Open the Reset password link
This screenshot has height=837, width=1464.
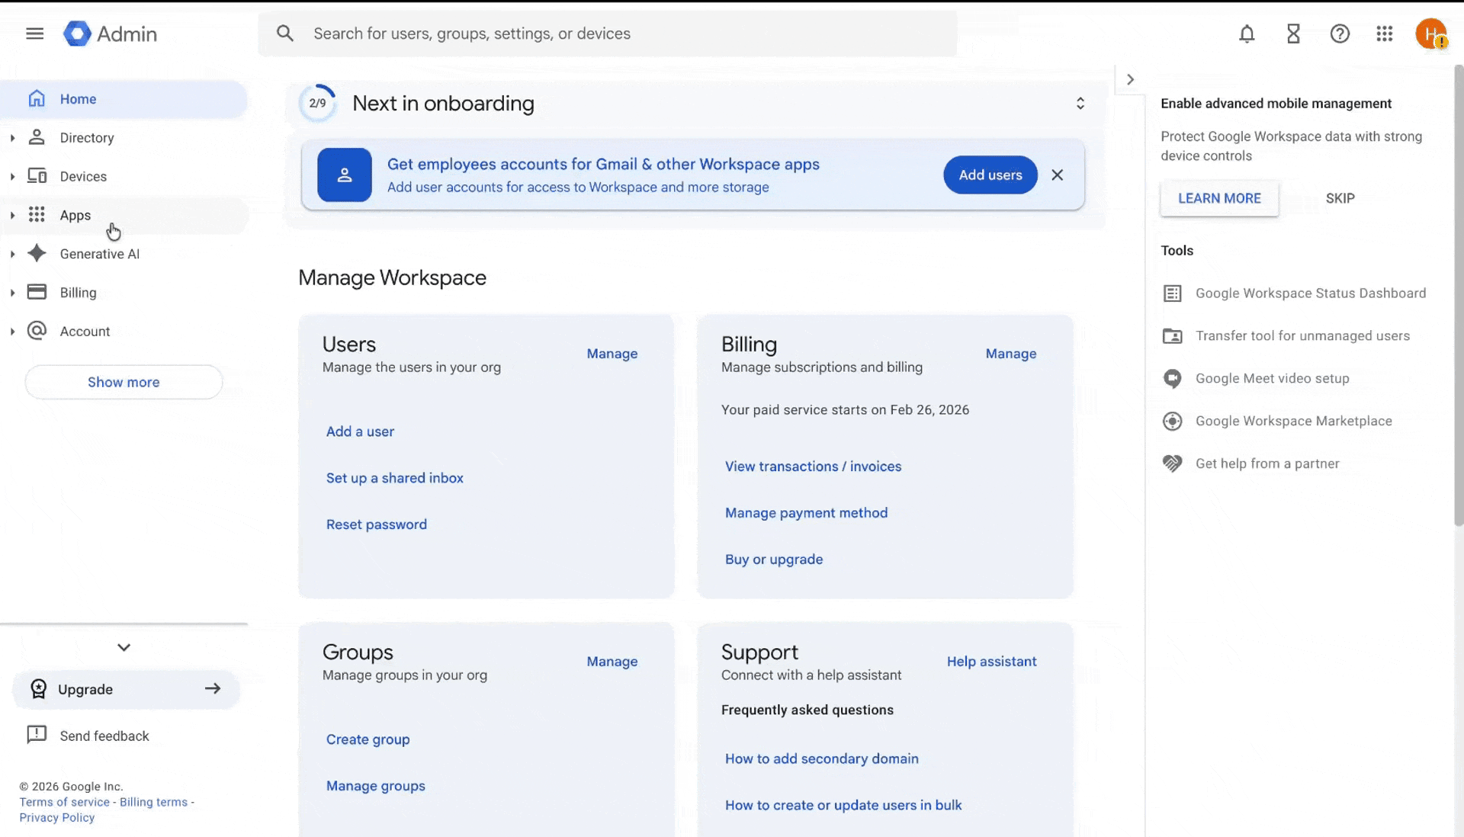tap(376, 524)
